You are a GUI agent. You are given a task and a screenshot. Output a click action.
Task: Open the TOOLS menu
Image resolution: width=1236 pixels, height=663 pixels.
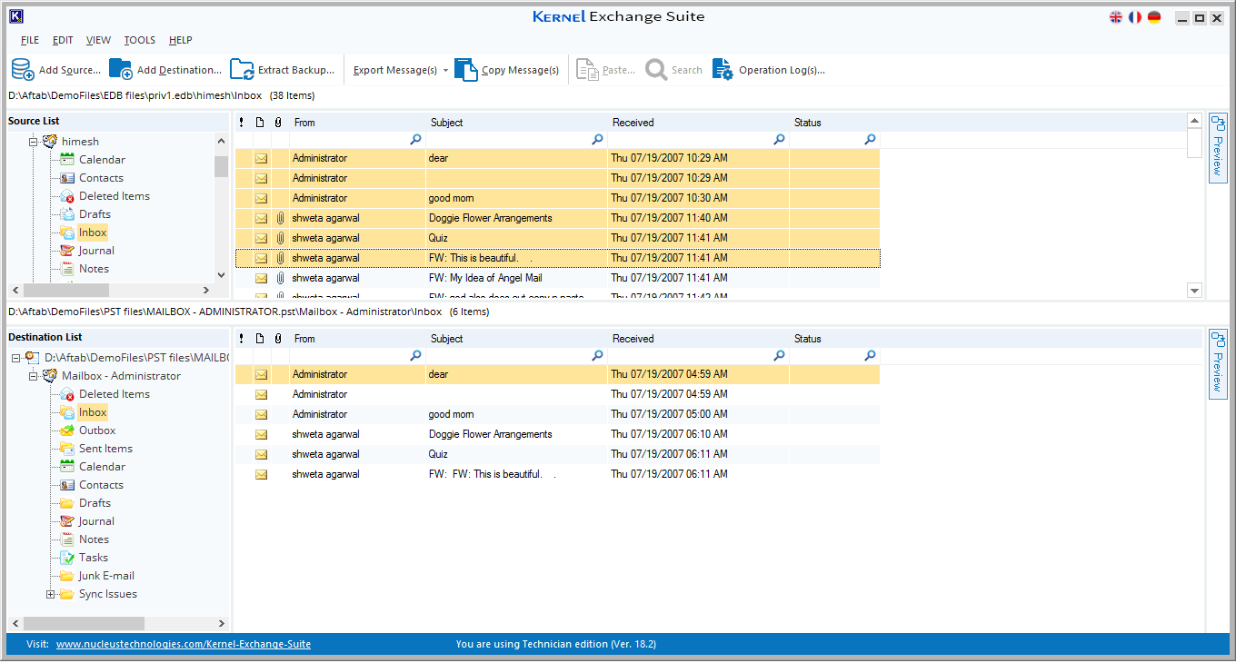[x=140, y=40]
